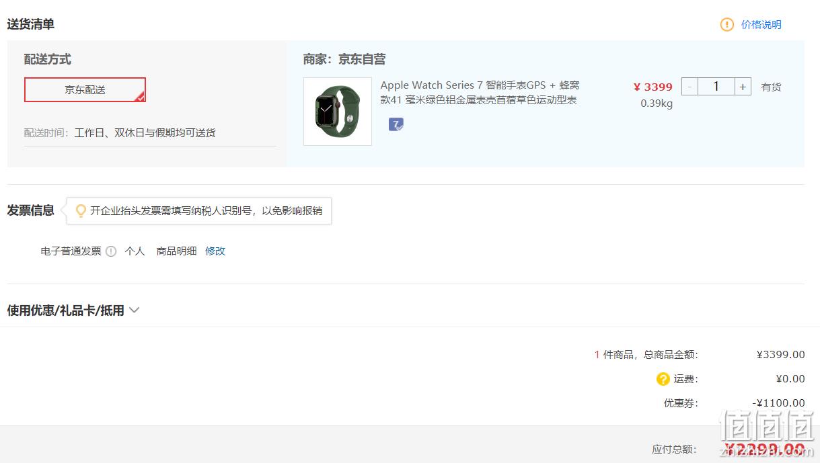Click the 送货清单 section heading
The width and height of the screenshot is (820, 463).
(x=31, y=24)
